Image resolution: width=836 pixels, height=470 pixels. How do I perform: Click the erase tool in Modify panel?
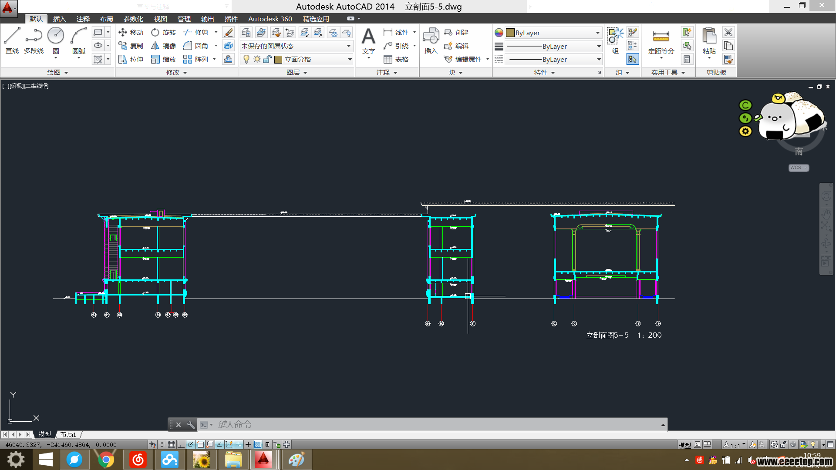(228, 33)
